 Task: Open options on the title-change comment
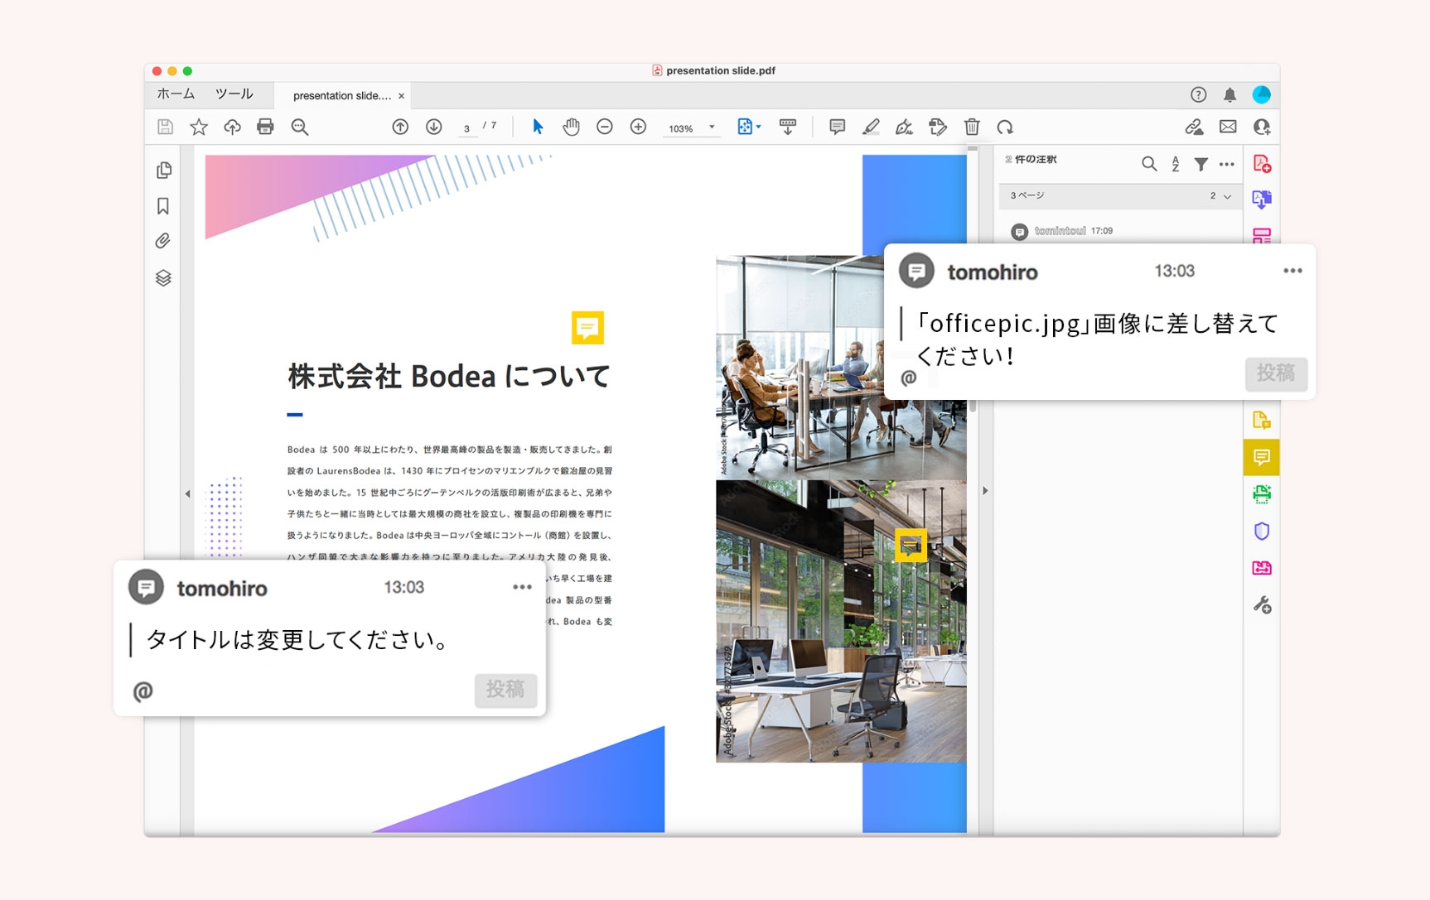[522, 587]
